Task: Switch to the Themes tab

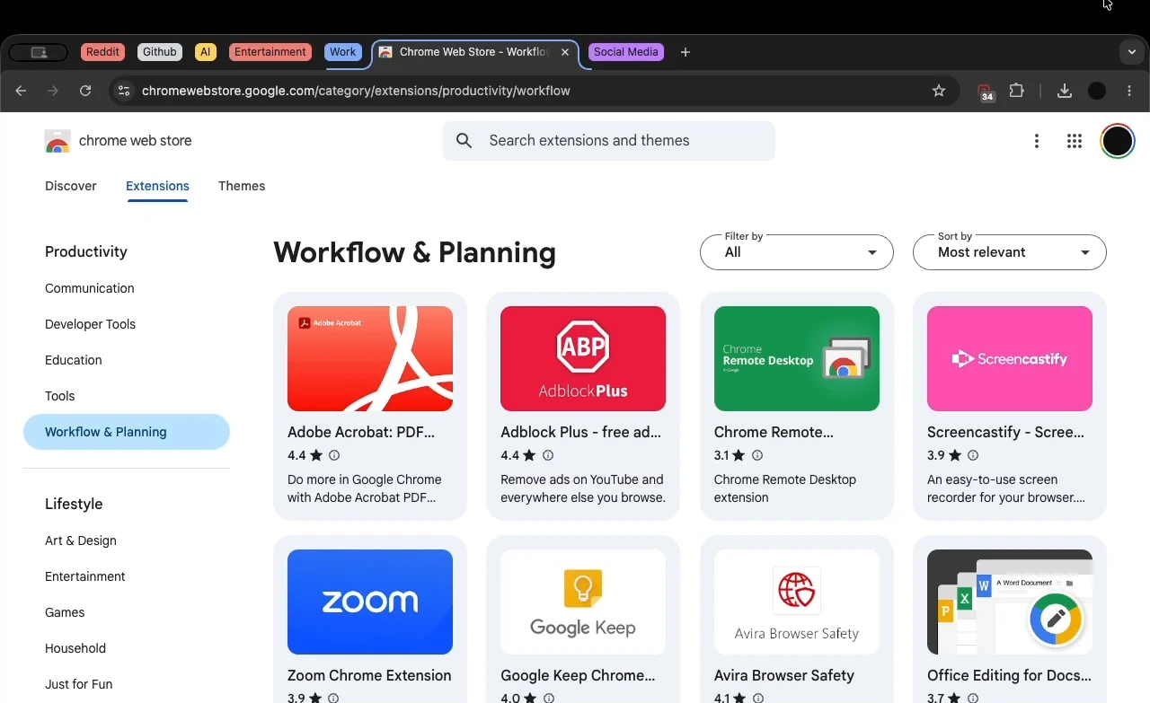Action: click(x=242, y=186)
